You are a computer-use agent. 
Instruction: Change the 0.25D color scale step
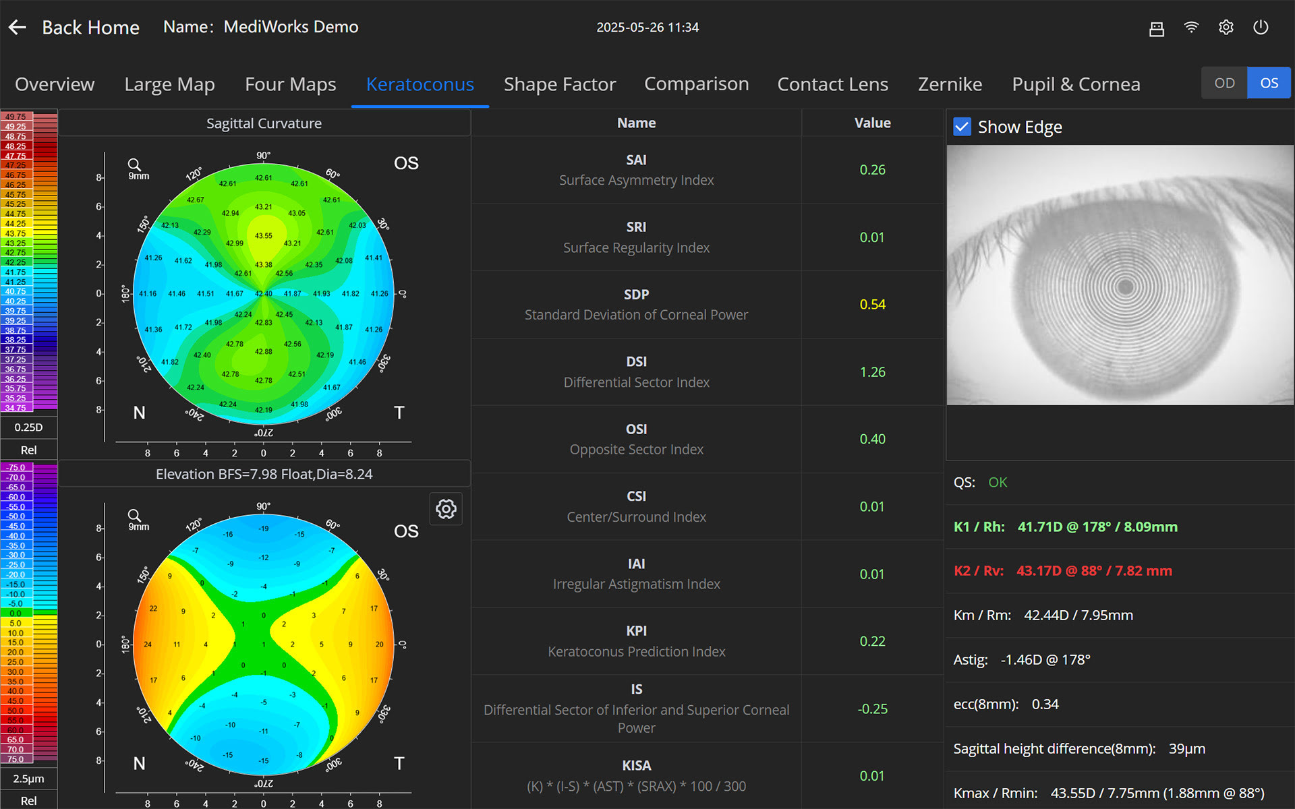28,427
